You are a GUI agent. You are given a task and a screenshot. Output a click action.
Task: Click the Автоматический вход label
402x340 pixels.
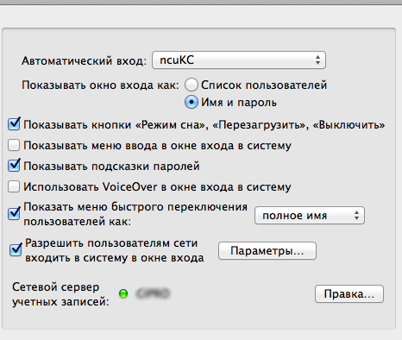click(x=84, y=60)
